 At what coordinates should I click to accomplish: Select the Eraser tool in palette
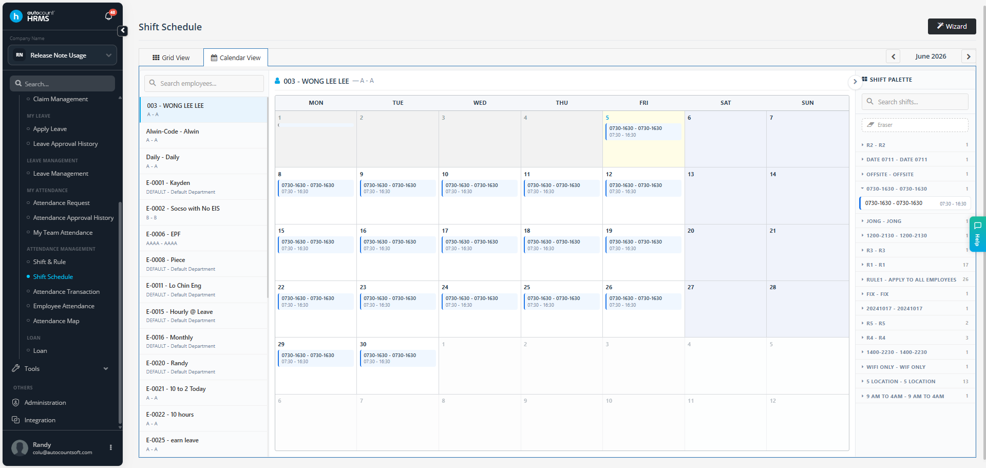coord(915,125)
